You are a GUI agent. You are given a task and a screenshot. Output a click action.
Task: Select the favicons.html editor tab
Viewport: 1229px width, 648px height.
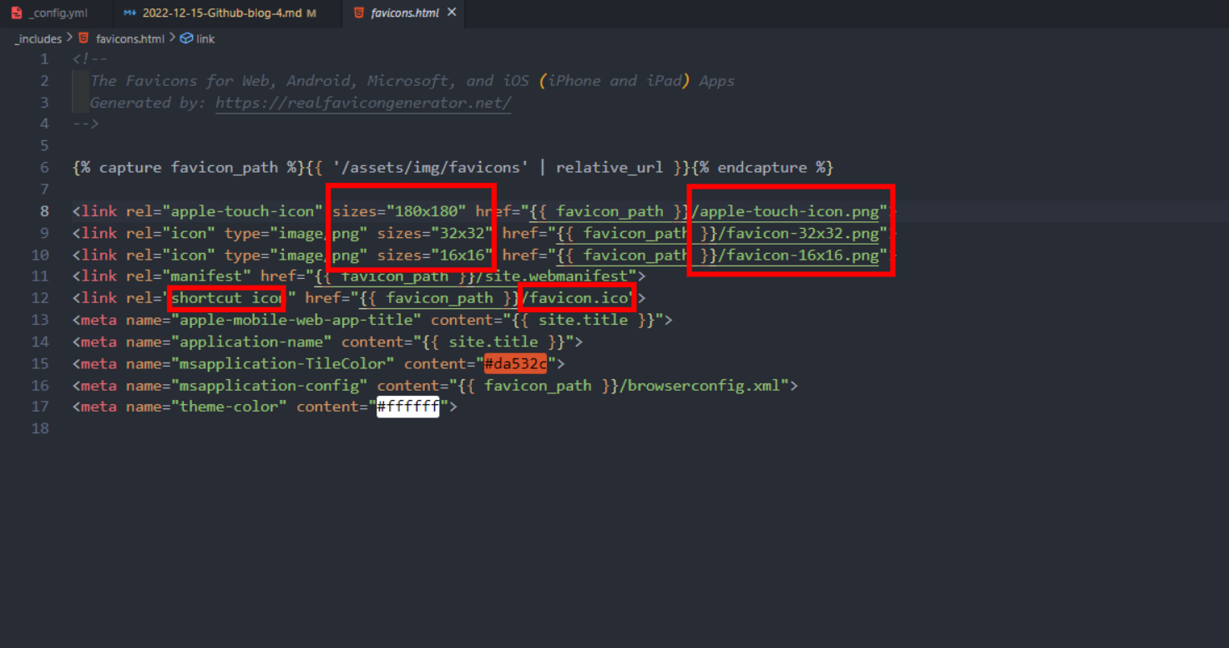(x=404, y=13)
